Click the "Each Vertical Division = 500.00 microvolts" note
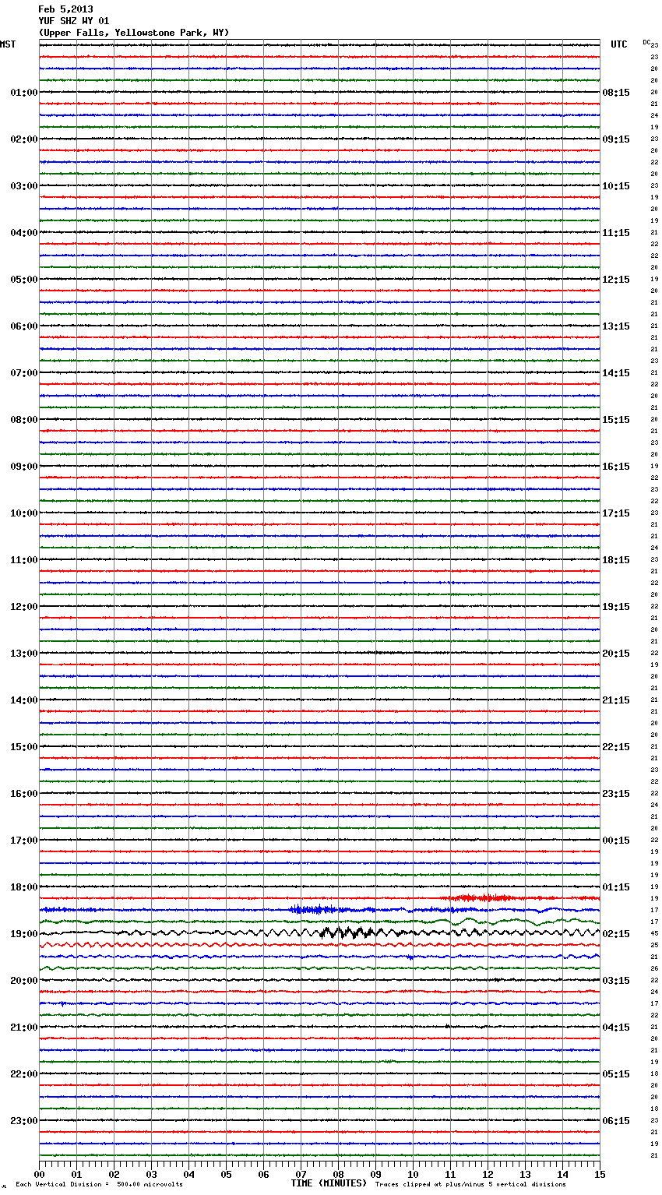The height and width of the screenshot is (1195, 662). pyautogui.click(x=99, y=1185)
